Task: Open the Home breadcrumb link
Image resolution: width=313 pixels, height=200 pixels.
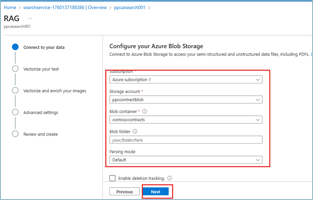Action: (10, 8)
